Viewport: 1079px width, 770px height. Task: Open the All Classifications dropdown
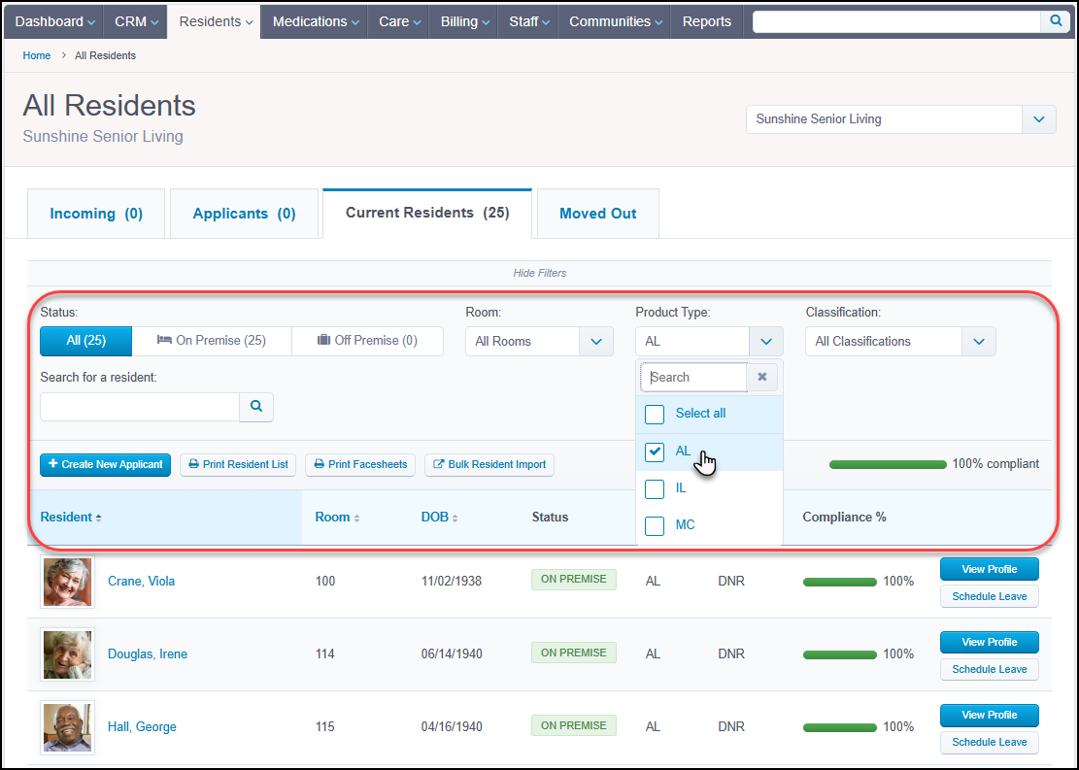click(x=979, y=341)
